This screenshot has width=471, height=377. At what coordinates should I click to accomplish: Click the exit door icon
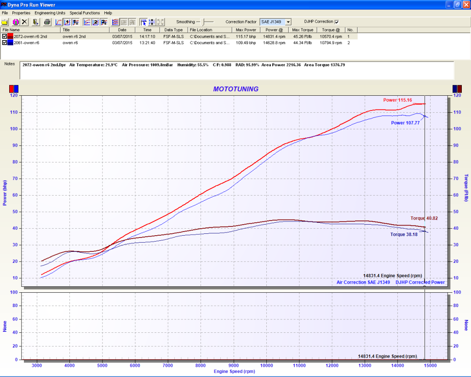(x=36, y=22)
